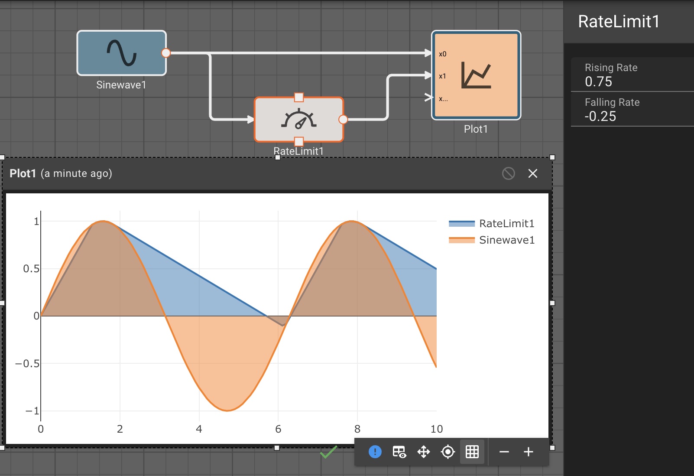Click the y-axis tick label 0.5
The image size is (694, 476).
point(31,269)
